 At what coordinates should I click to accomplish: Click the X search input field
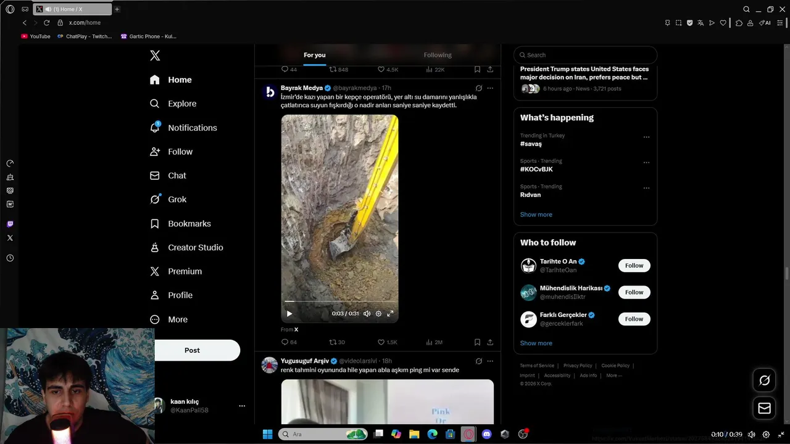point(585,55)
